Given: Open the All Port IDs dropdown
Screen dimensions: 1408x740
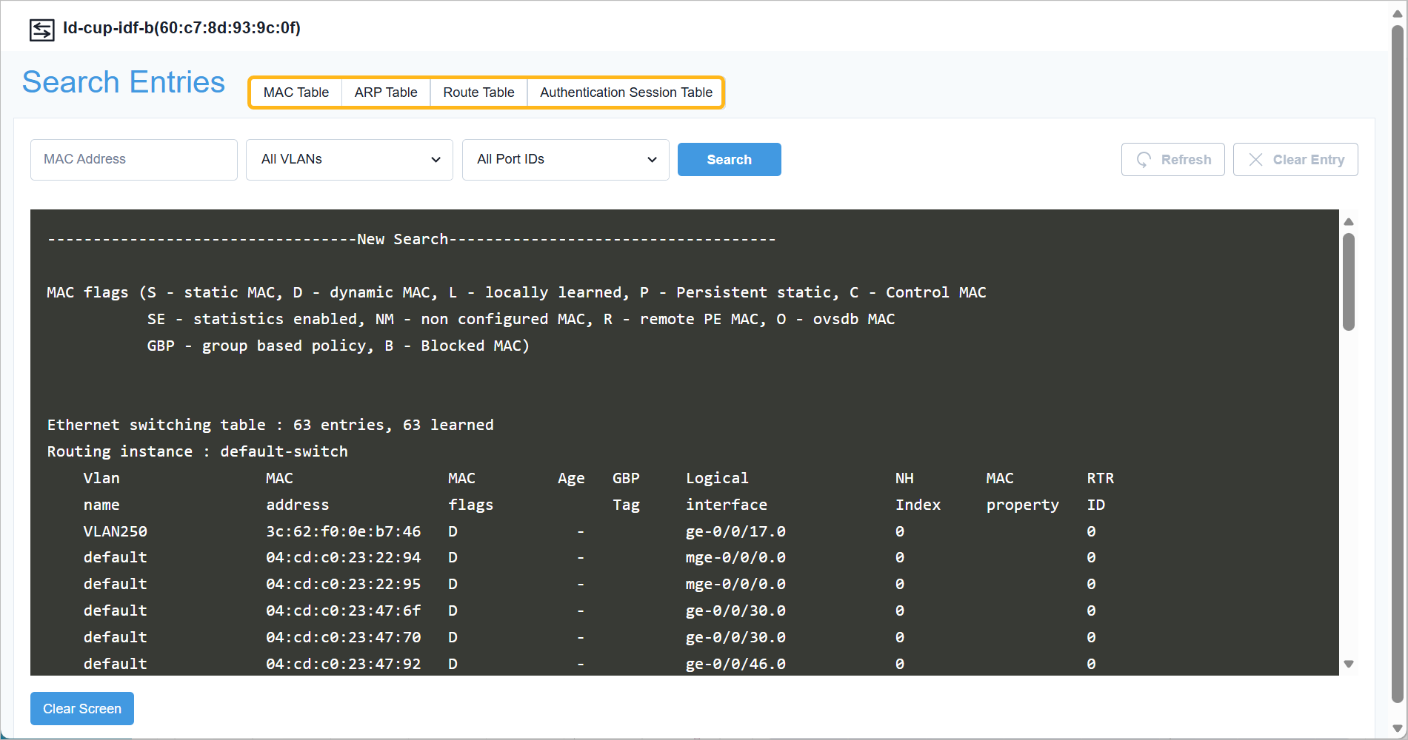Looking at the screenshot, I should pyautogui.click(x=565, y=159).
